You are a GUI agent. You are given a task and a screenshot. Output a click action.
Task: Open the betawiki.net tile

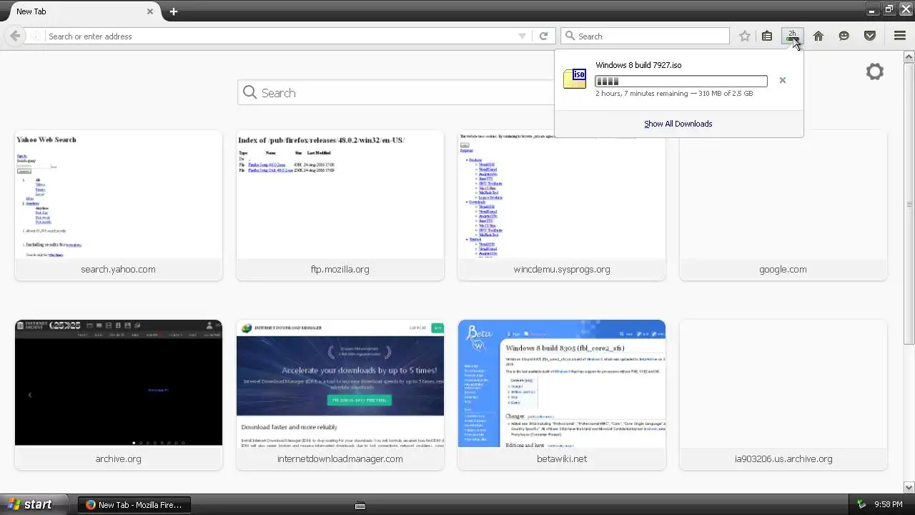tap(562, 395)
